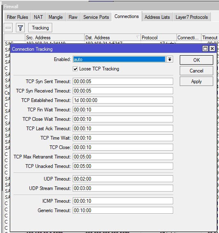The image size is (219, 233).
Task: Sort by the Src. Address column header
Action: pos(55,37)
